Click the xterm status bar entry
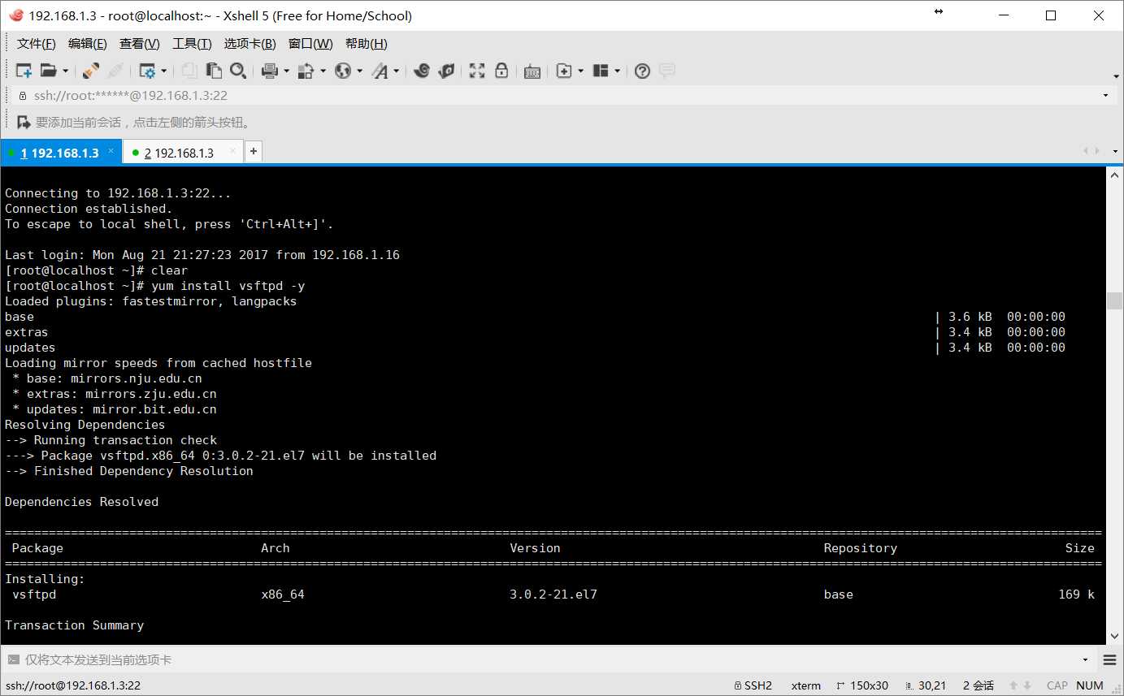The height and width of the screenshot is (696, 1124). (806, 685)
